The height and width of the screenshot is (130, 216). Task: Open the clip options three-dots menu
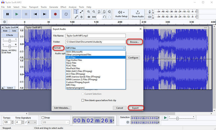(x=206, y=28)
